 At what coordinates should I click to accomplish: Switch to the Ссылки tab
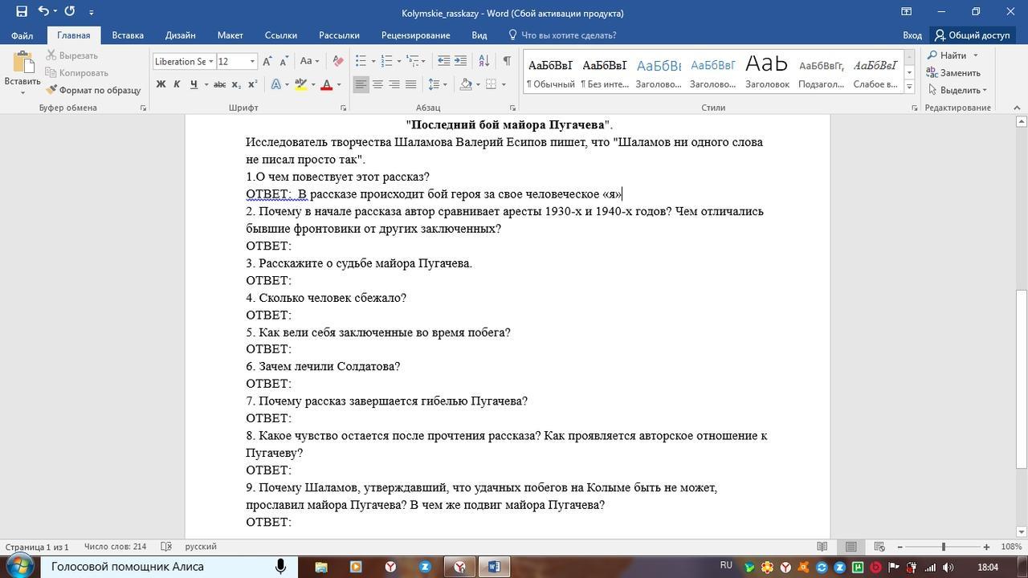(281, 35)
